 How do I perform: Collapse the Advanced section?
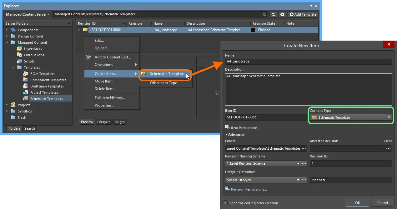point(235,135)
